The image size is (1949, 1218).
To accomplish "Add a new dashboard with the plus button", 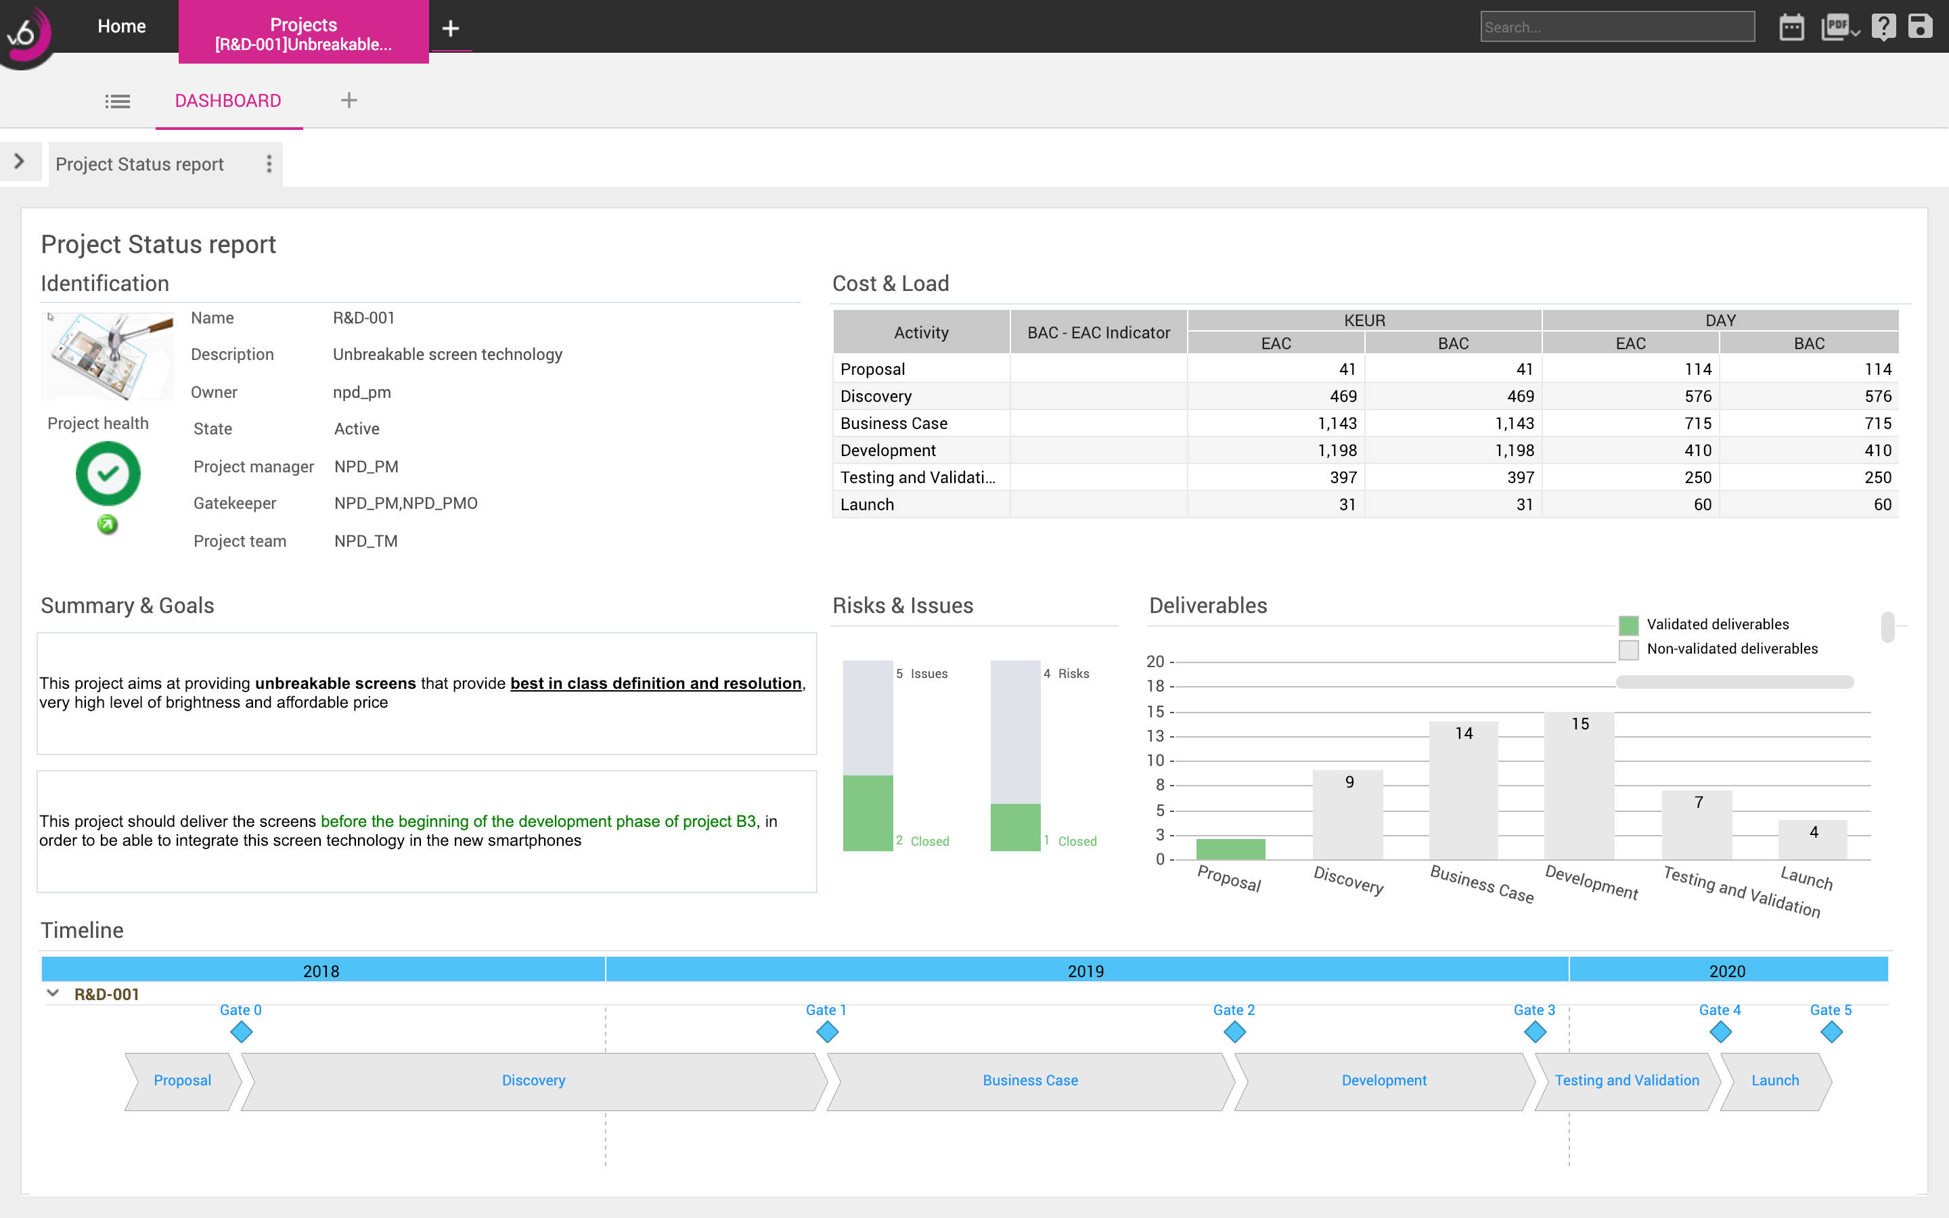I will tap(349, 100).
